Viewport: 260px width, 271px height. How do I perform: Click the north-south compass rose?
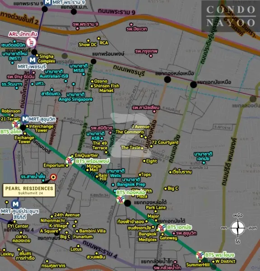[238, 228]
